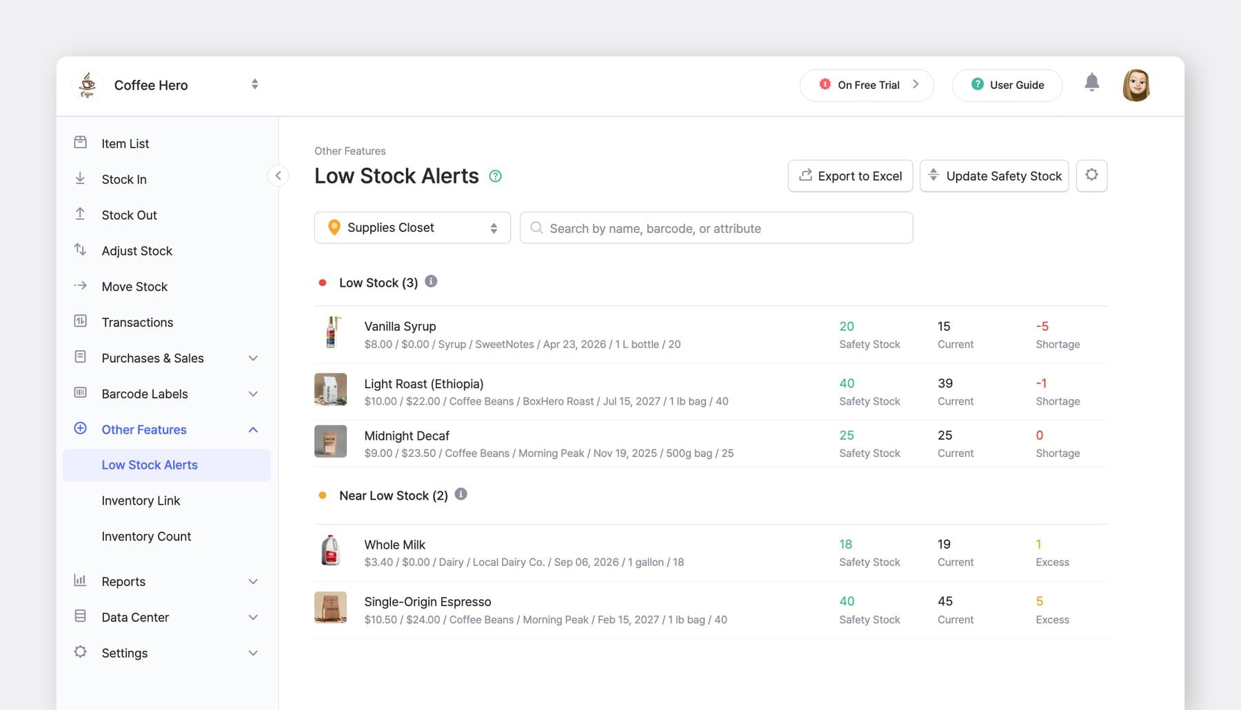
Task: Select Inventory Count from the sidebar
Action: [145, 536]
